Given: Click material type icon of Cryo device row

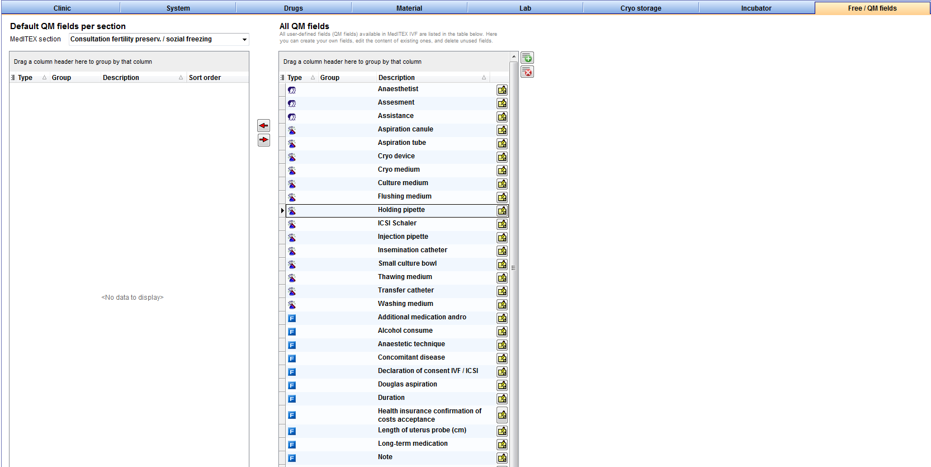Looking at the screenshot, I should pos(292,157).
